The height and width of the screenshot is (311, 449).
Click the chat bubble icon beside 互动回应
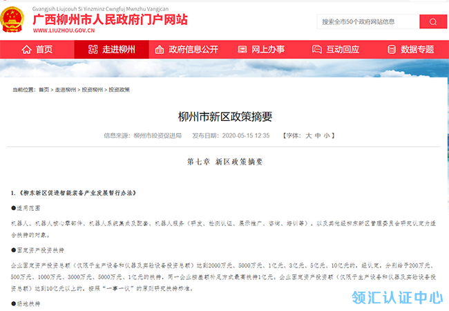(x=316, y=50)
